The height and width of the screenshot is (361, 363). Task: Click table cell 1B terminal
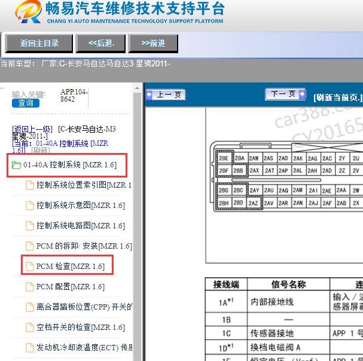coord(226,320)
